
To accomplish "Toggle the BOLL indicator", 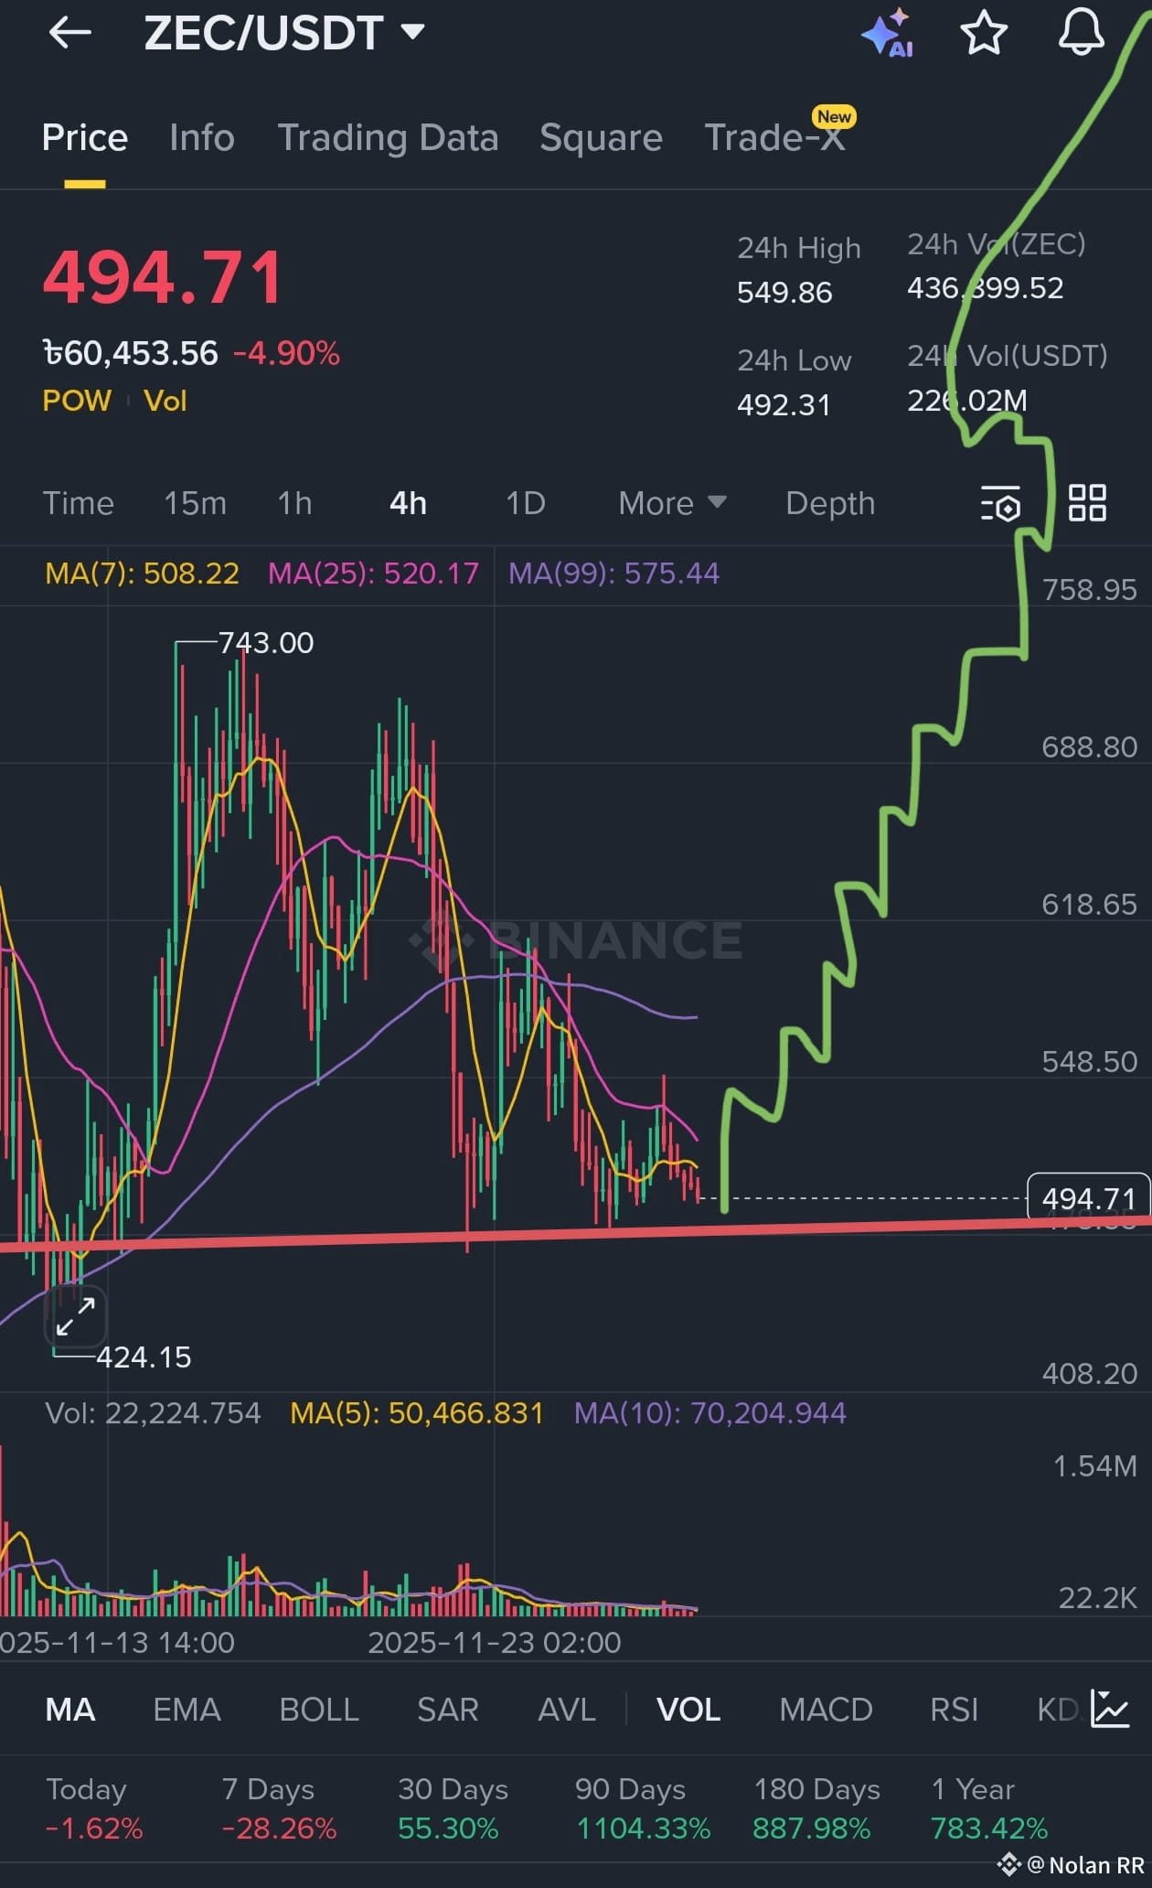I will [x=319, y=1709].
